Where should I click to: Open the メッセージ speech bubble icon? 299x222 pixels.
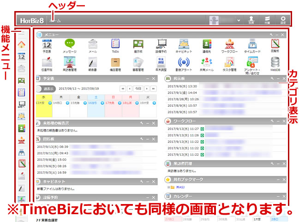pos(70,44)
